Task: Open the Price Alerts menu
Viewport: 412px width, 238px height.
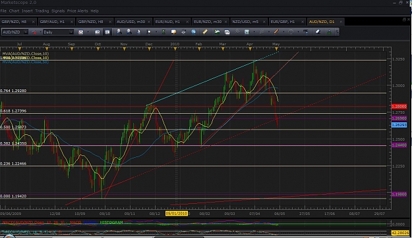Action: (x=78, y=11)
